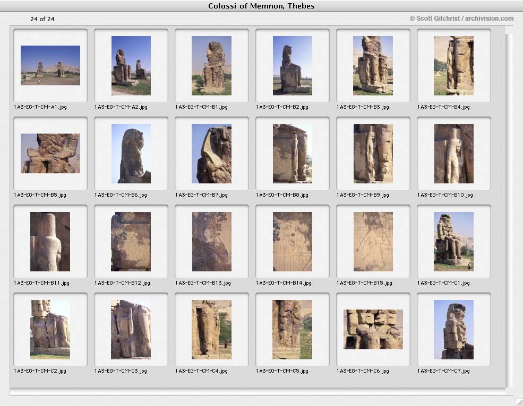Click the 1A3-EG-T-CM-C6.jpg landscape thumbnail
The image size is (523, 406).
tap(373, 329)
